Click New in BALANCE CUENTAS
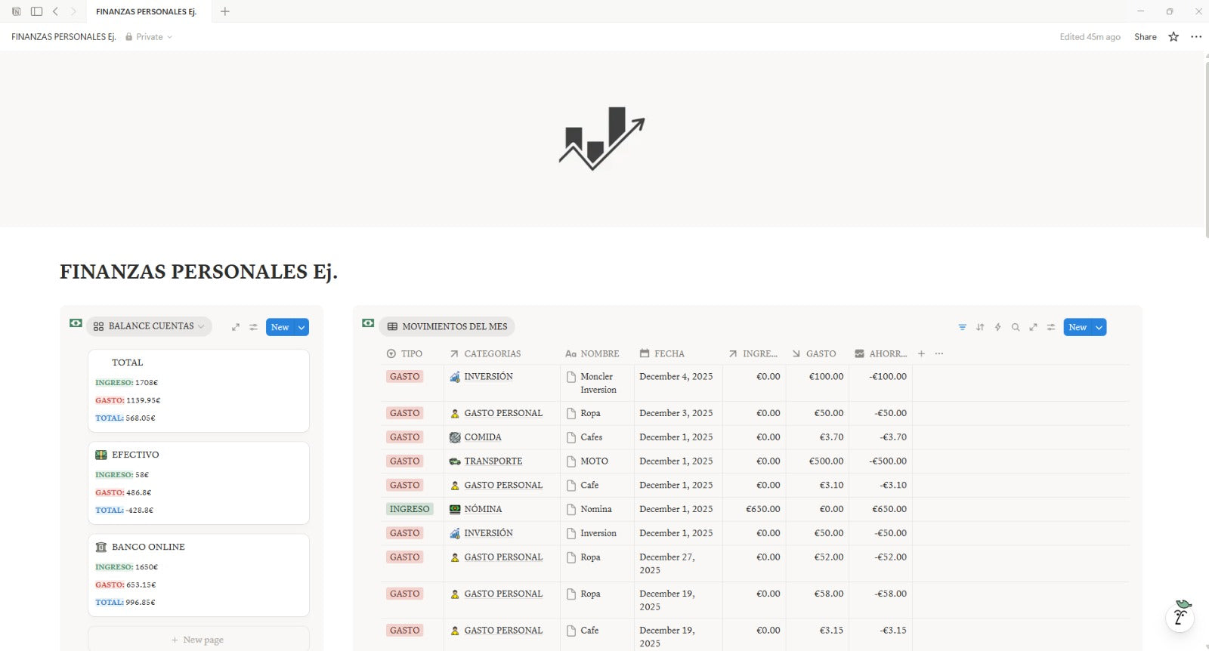The image size is (1209, 651). [x=280, y=327]
